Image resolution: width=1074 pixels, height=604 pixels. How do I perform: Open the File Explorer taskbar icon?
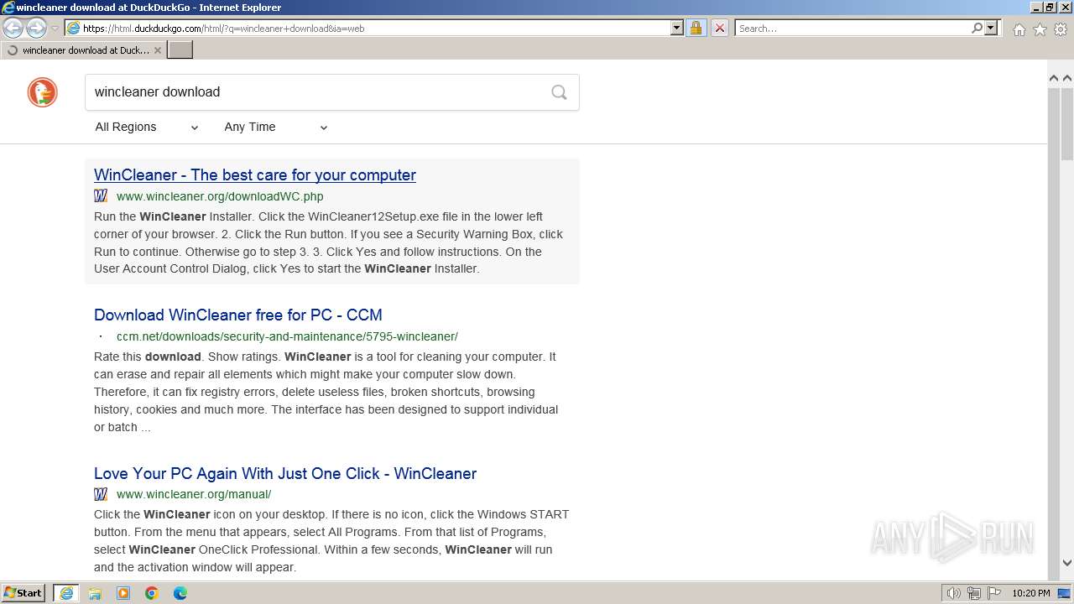95,593
